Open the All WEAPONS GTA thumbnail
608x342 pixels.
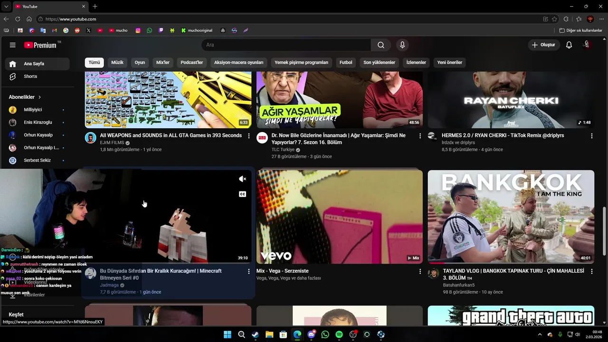(x=168, y=100)
